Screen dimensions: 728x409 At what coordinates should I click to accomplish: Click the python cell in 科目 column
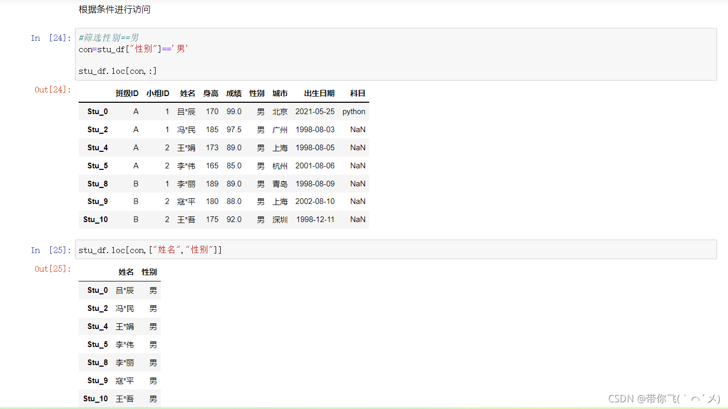354,112
